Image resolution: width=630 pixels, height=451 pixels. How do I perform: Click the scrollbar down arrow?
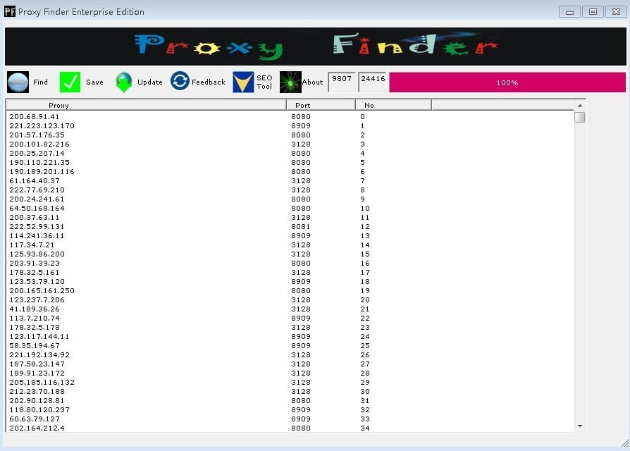[580, 426]
